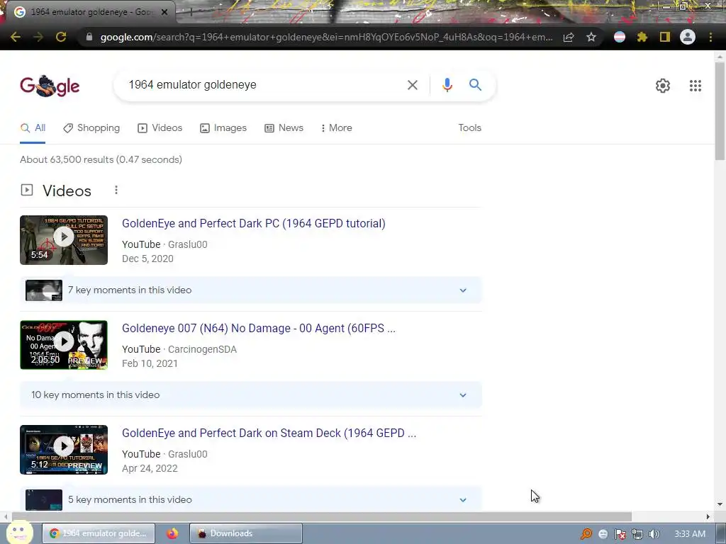The image size is (726, 544).
Task: Click the Apr 24, 2022 date text
Action: [150, 469]
